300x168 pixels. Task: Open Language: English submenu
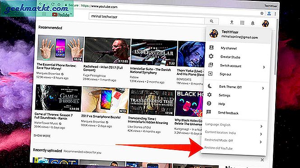pyautogui.click(x=218, y=125)
